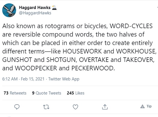View the 245 Likes list
This screenshot has height=117, width=158.
pos(76,93)
